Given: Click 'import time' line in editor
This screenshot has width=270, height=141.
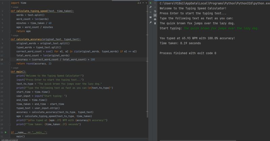Looking at the screenshot, I should tap(19, 3).
